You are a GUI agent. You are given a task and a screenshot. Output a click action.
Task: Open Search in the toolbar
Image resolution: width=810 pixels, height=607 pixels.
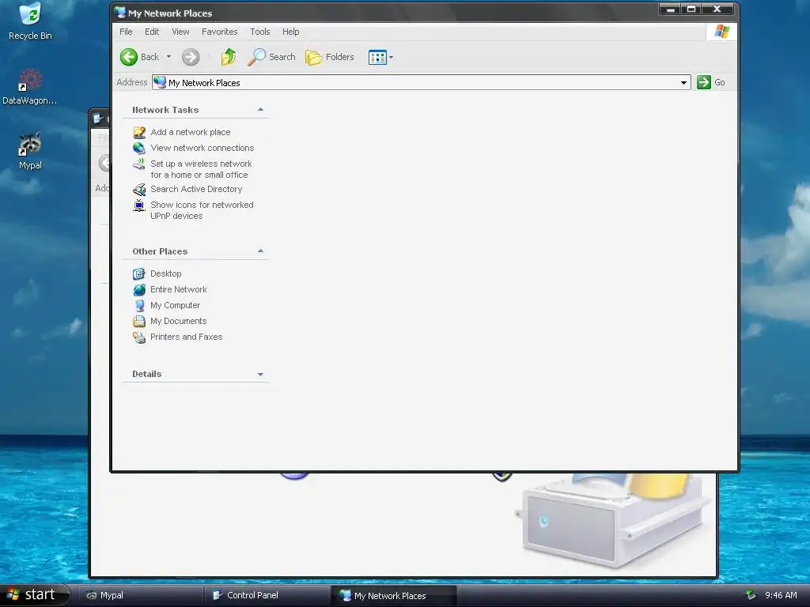click(271, 57)
